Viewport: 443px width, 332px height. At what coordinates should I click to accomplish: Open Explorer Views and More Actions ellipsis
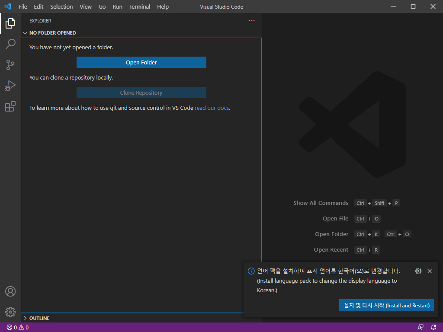coord(252,21)
